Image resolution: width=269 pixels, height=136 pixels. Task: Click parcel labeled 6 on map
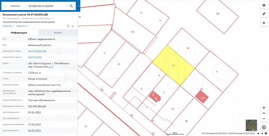tap(217, 72)
